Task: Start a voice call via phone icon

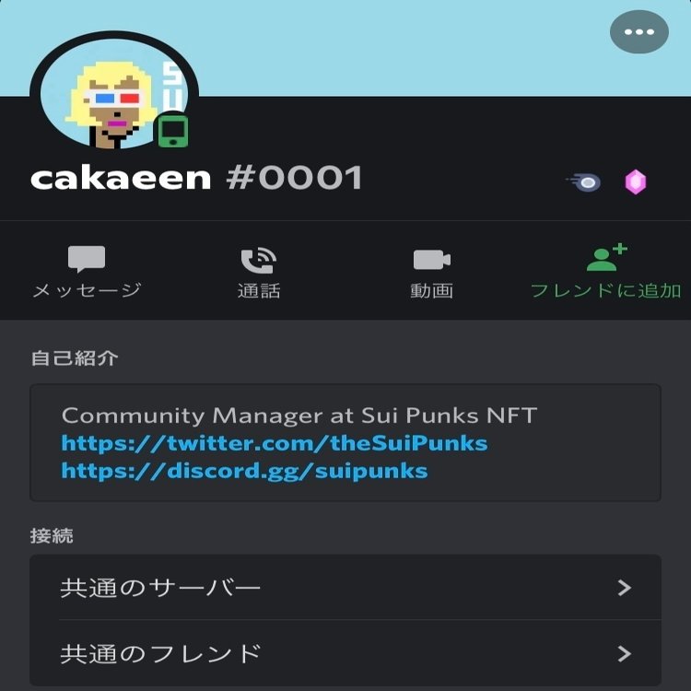Action: coord(259,260)
